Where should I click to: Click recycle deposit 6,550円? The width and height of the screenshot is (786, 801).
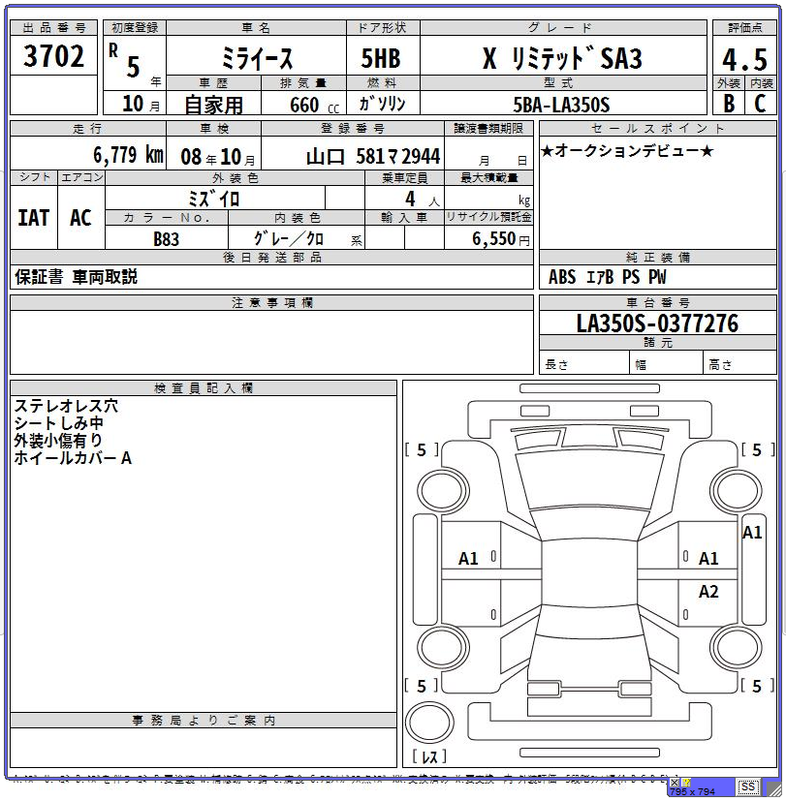click(501, 238)
